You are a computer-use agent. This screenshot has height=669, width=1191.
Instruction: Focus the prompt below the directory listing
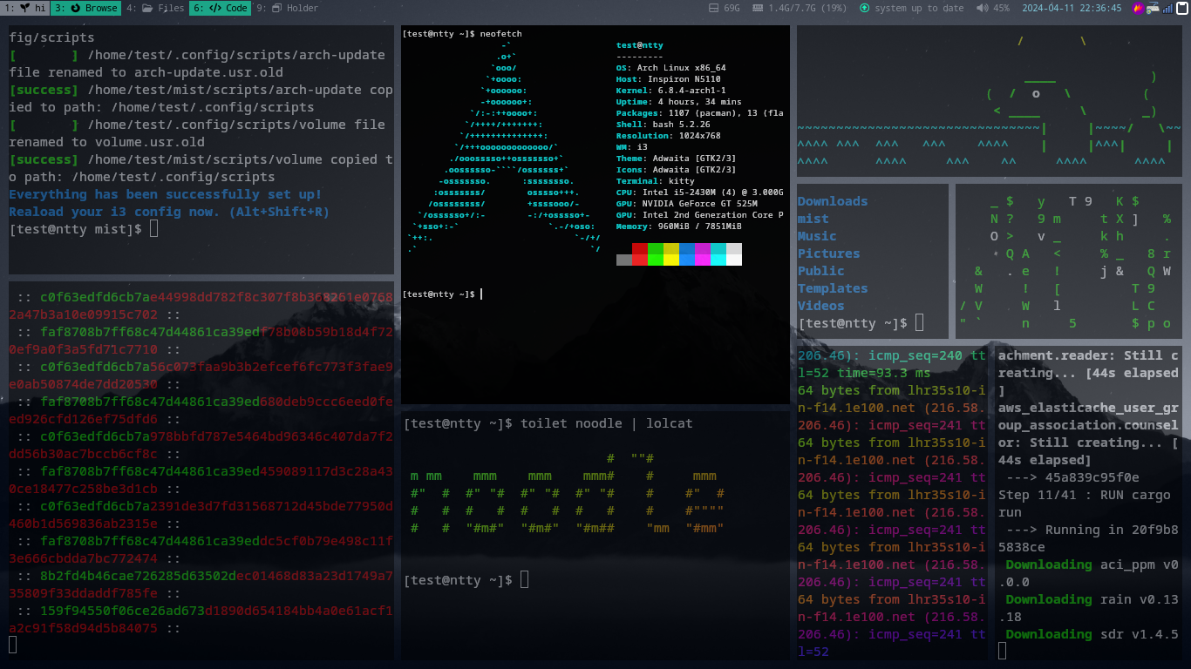pos(861,323)
